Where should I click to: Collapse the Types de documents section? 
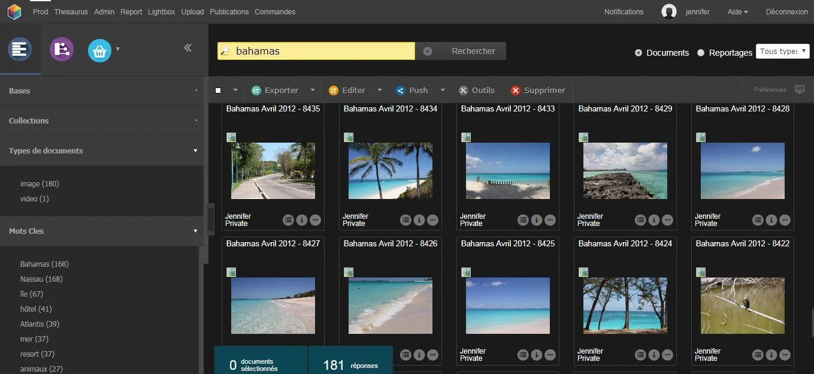(x=102, y=150)
